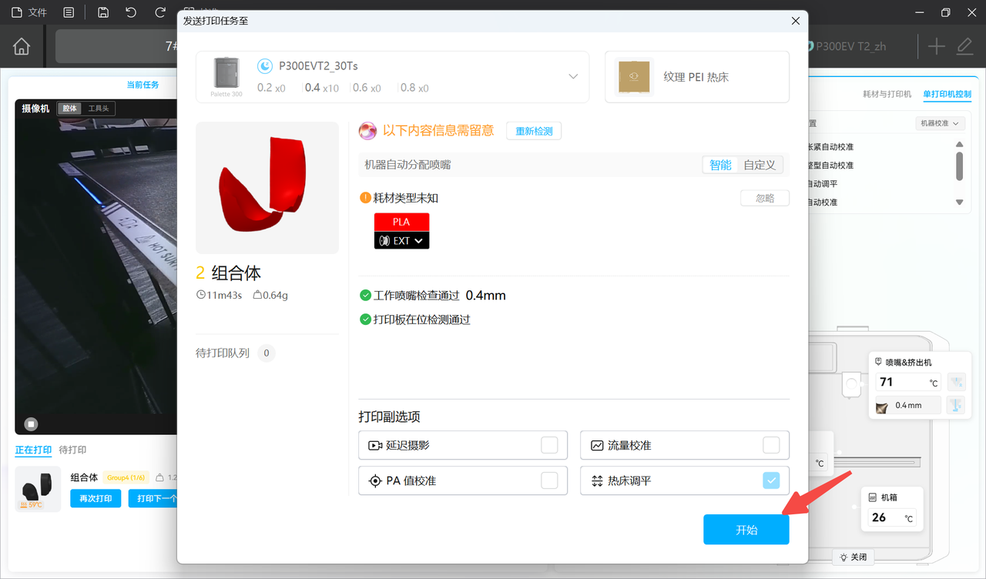Click the red PLA filament color swatch

tap(402, 222)
